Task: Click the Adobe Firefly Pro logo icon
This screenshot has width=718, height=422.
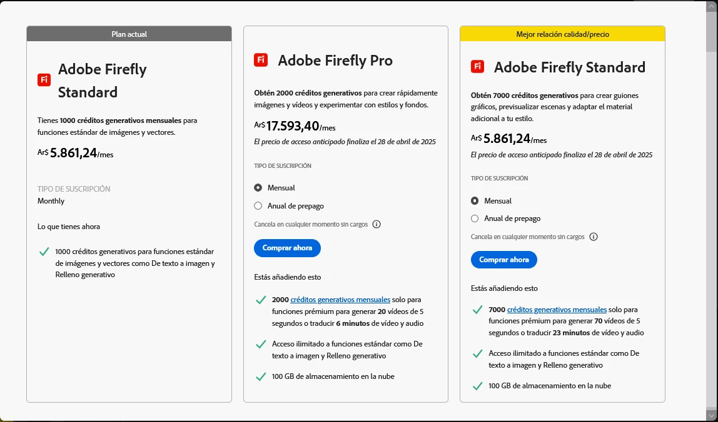Action: [x=261, y=60]
